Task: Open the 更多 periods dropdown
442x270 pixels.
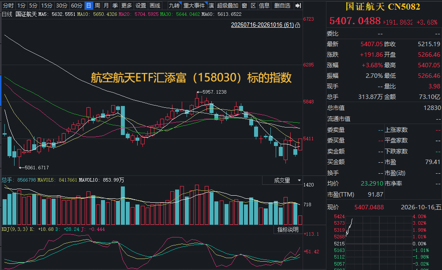Action: pos(126,6)
